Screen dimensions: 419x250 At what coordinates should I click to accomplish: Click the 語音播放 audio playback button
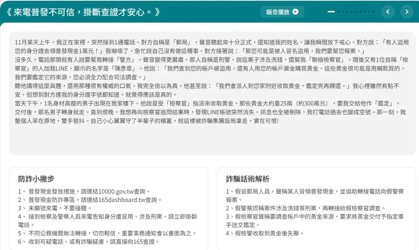(282, 12)
